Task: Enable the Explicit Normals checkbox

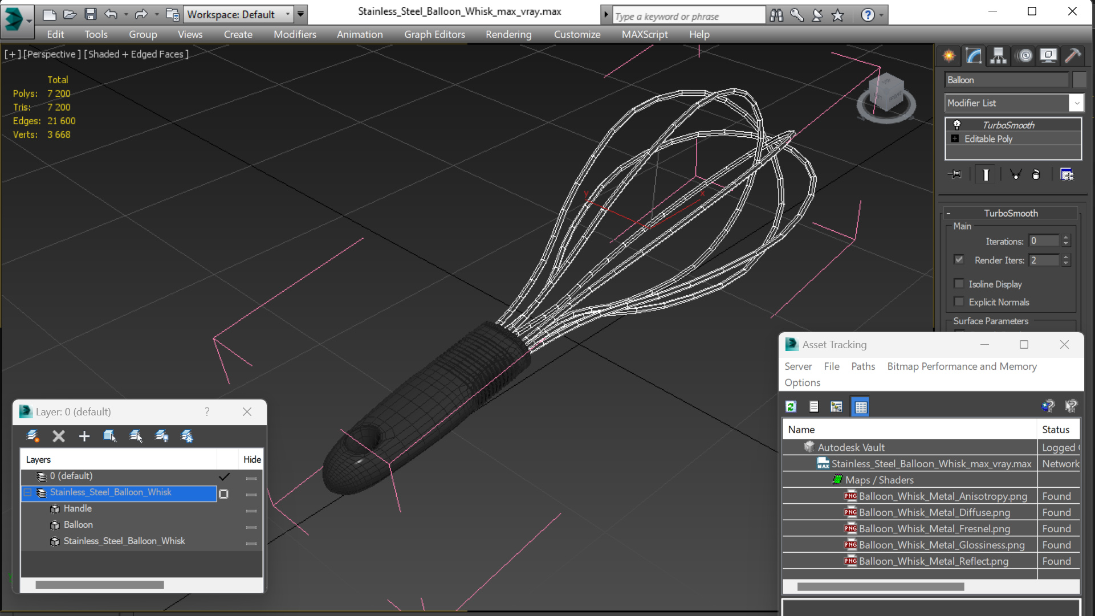Action: tap(959, 302)
